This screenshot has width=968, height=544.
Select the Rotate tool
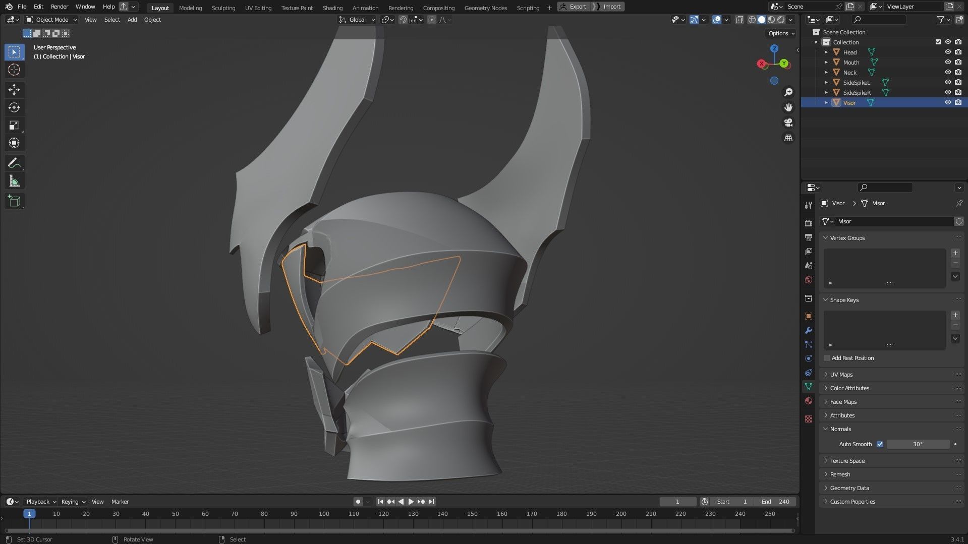[x=14, y=107]
